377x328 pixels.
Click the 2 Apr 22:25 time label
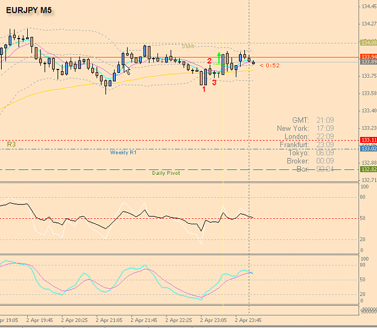tap(179, 320)
